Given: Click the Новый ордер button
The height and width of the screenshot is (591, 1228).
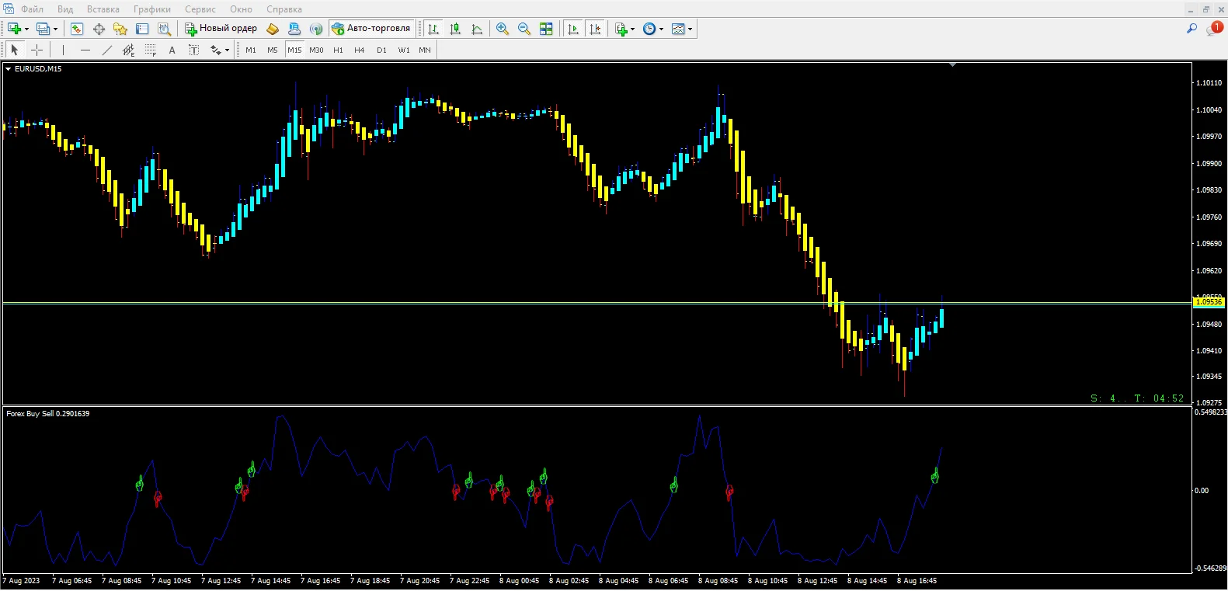Looking at the screenshot, I should [221, 29].
